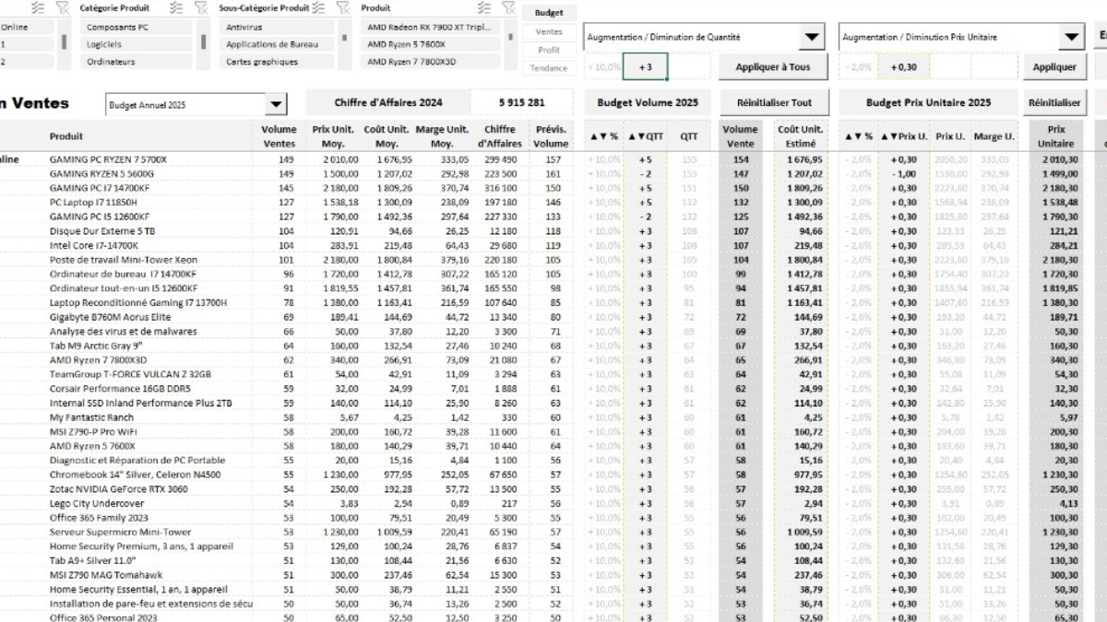Clear the filter on the Sous-Catégorie Produit slicer

(x=342, y=7)
